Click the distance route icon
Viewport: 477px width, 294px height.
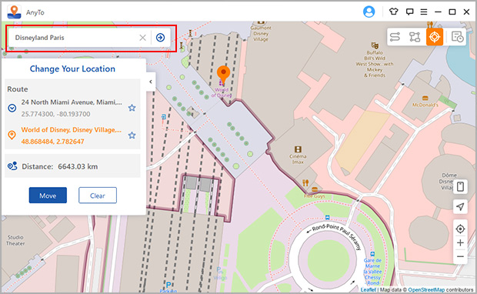click(12, 166)
